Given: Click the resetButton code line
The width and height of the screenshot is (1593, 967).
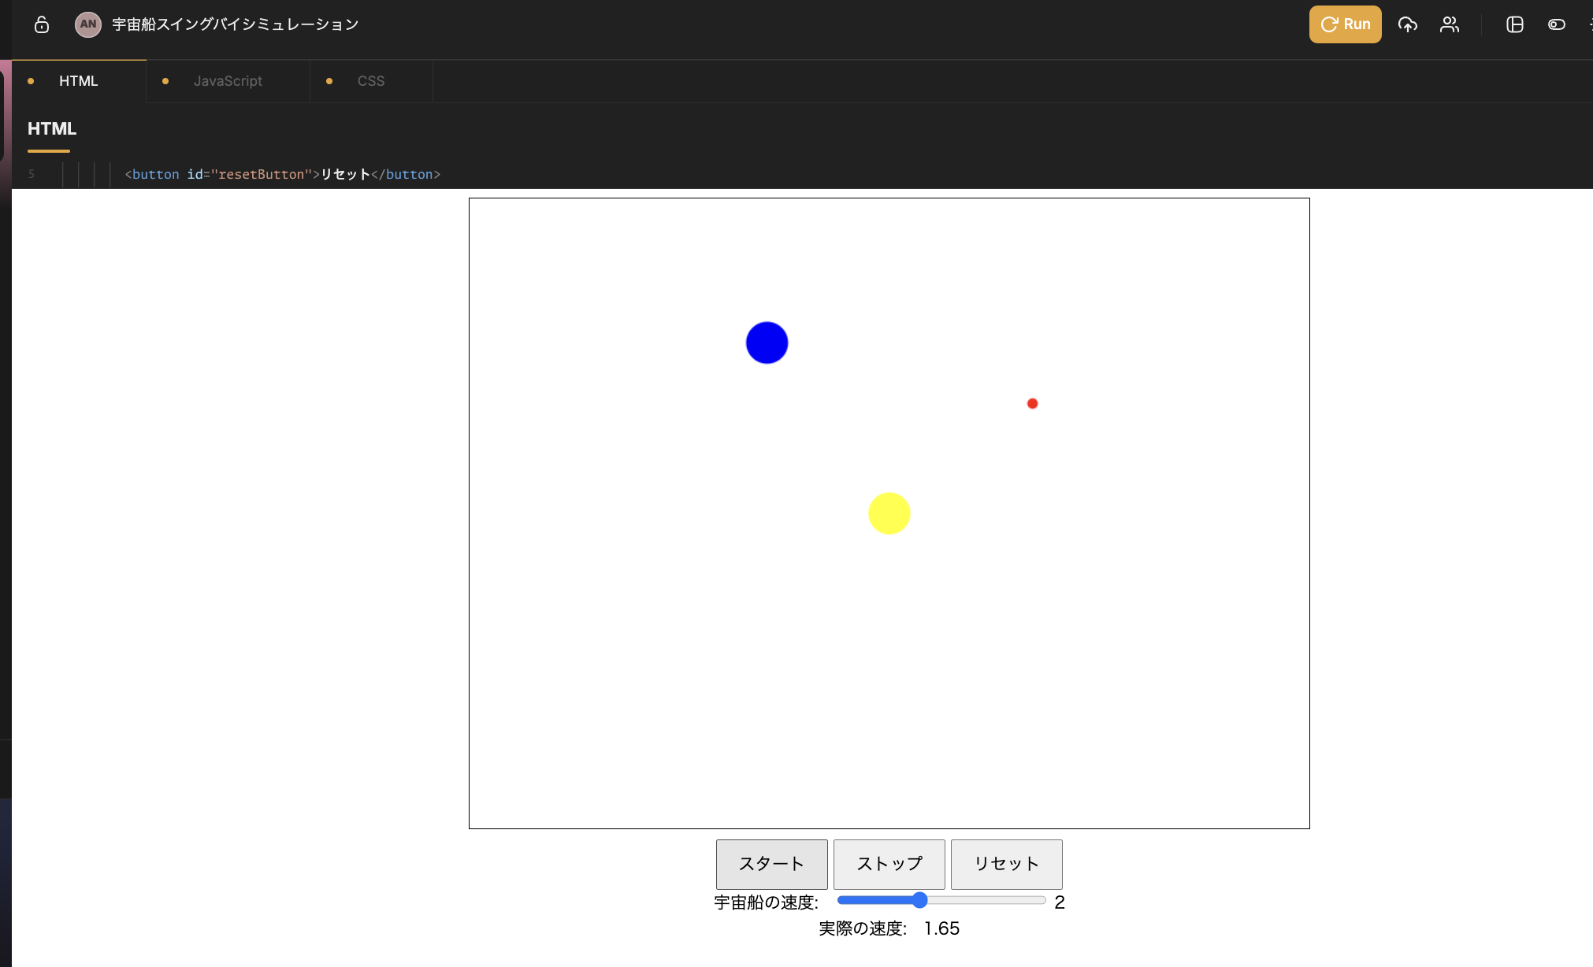Looking at the screenshot, I should (x=282, y=174).
